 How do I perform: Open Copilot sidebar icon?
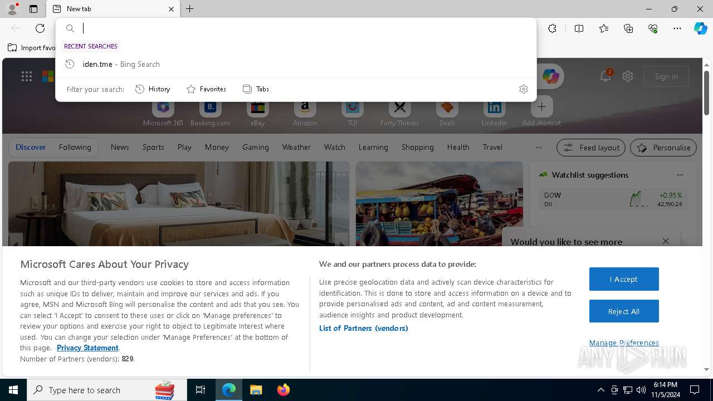tap(700, 28)
